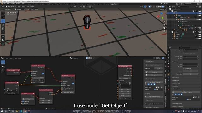The width and height of the screenshot is (202, 113).
Task: Select the node editor select tool
Action: tap(3, 62)
